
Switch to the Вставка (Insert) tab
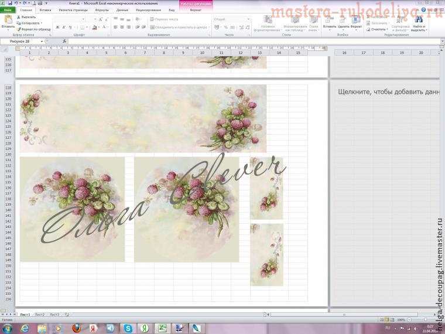(x=46, y=10)
